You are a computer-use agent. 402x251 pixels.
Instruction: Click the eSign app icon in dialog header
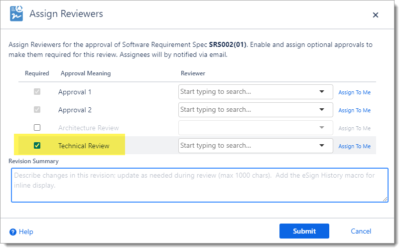16,14
